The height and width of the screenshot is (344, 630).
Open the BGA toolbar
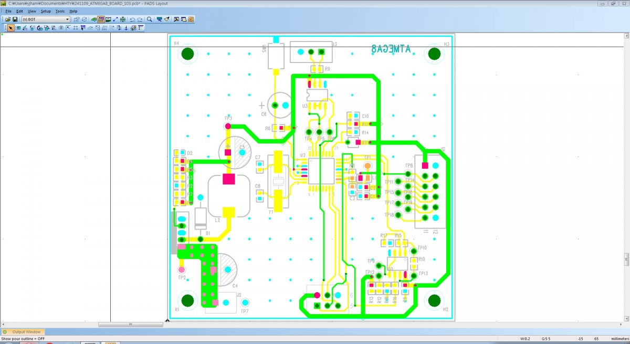point(122,19)
